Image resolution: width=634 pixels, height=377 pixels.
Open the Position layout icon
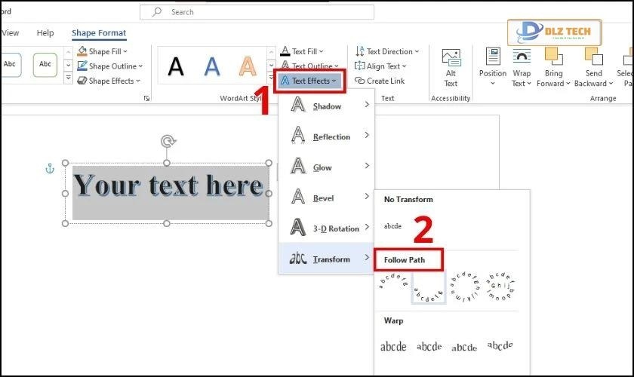pos(492,57)
